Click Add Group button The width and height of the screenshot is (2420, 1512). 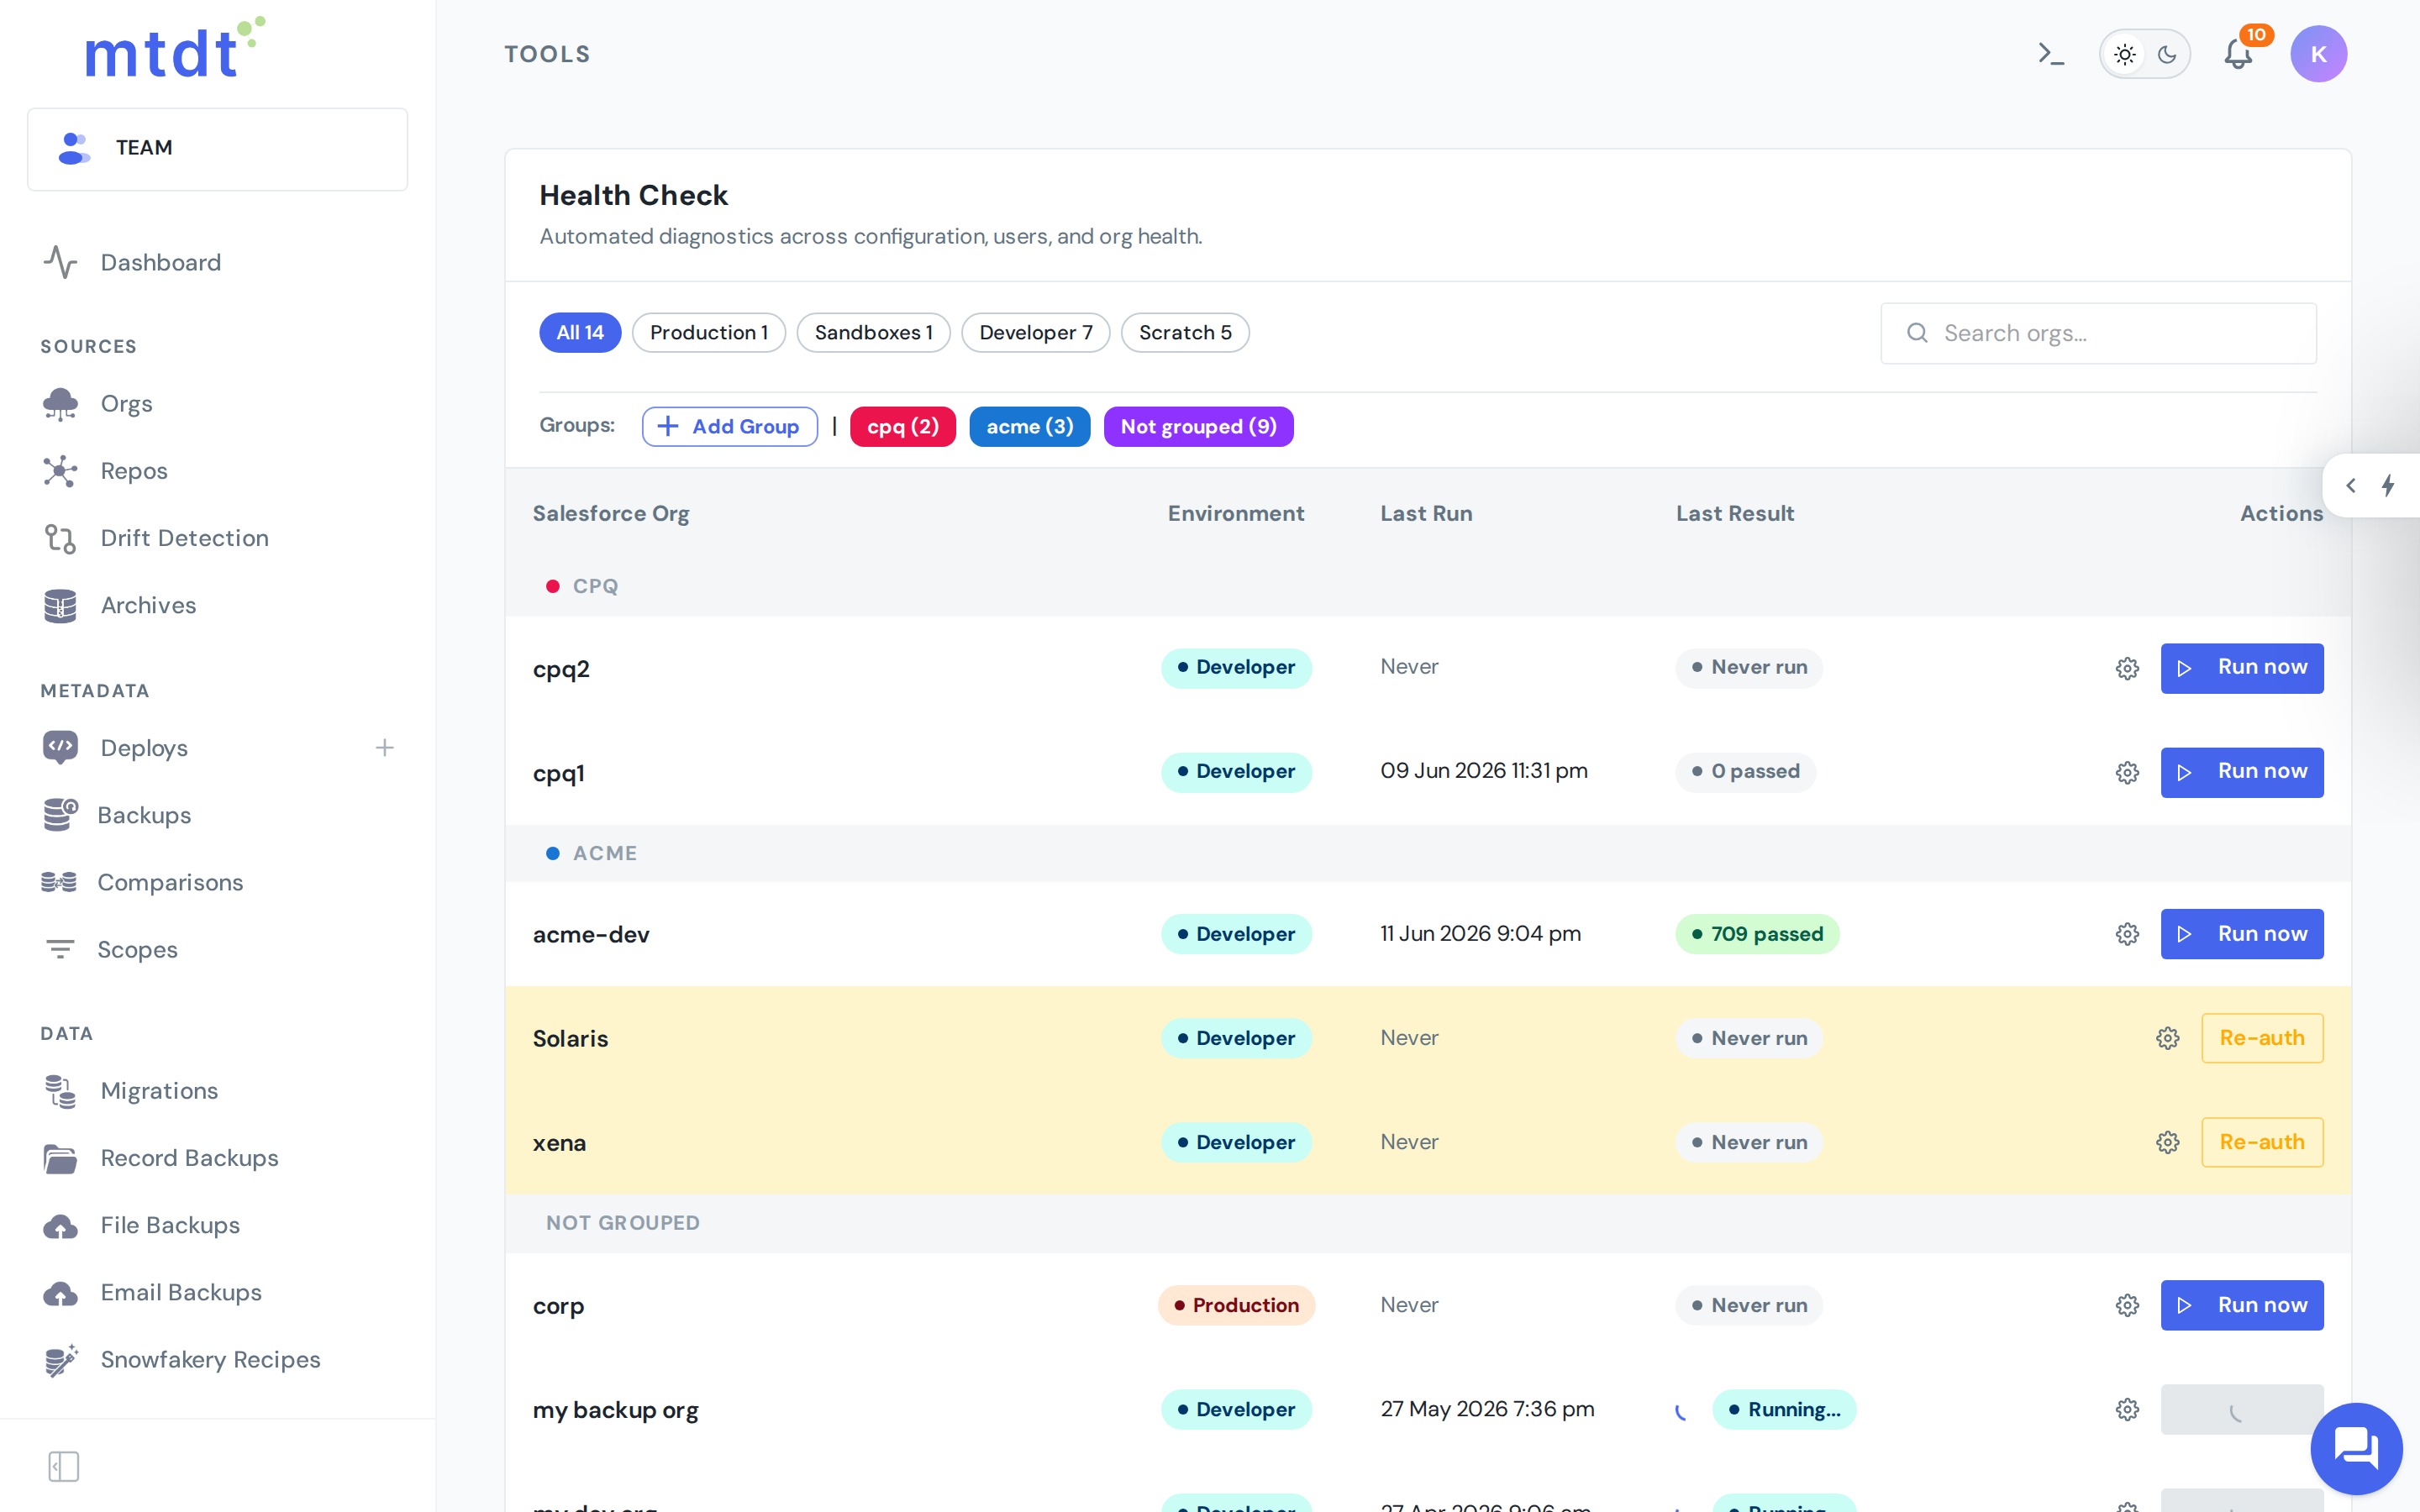point(730,427)
